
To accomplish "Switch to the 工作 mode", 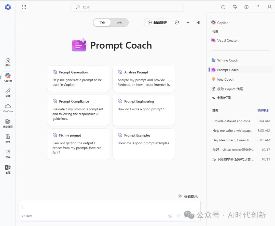I will [x=102, y=23].
